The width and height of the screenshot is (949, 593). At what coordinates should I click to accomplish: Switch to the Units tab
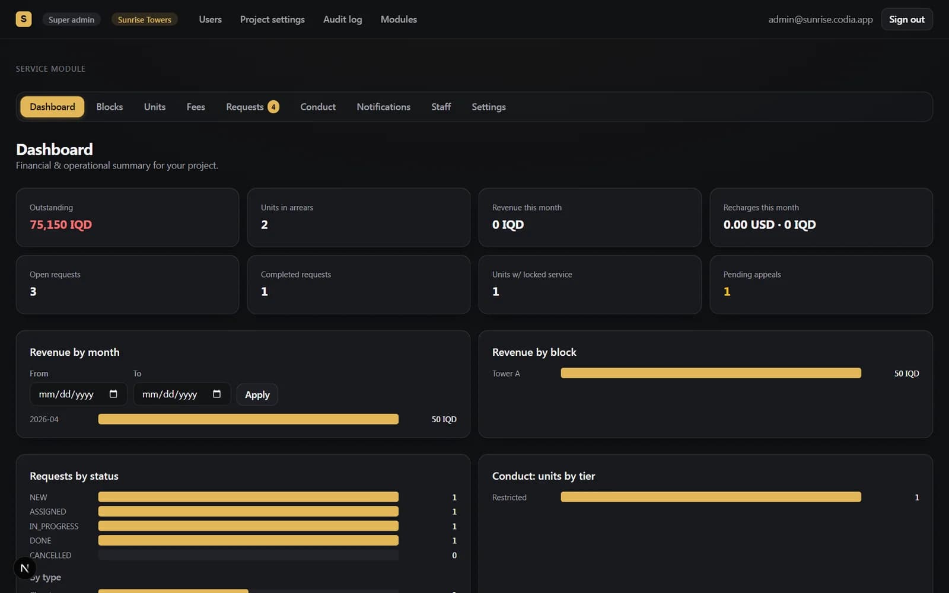155,107
